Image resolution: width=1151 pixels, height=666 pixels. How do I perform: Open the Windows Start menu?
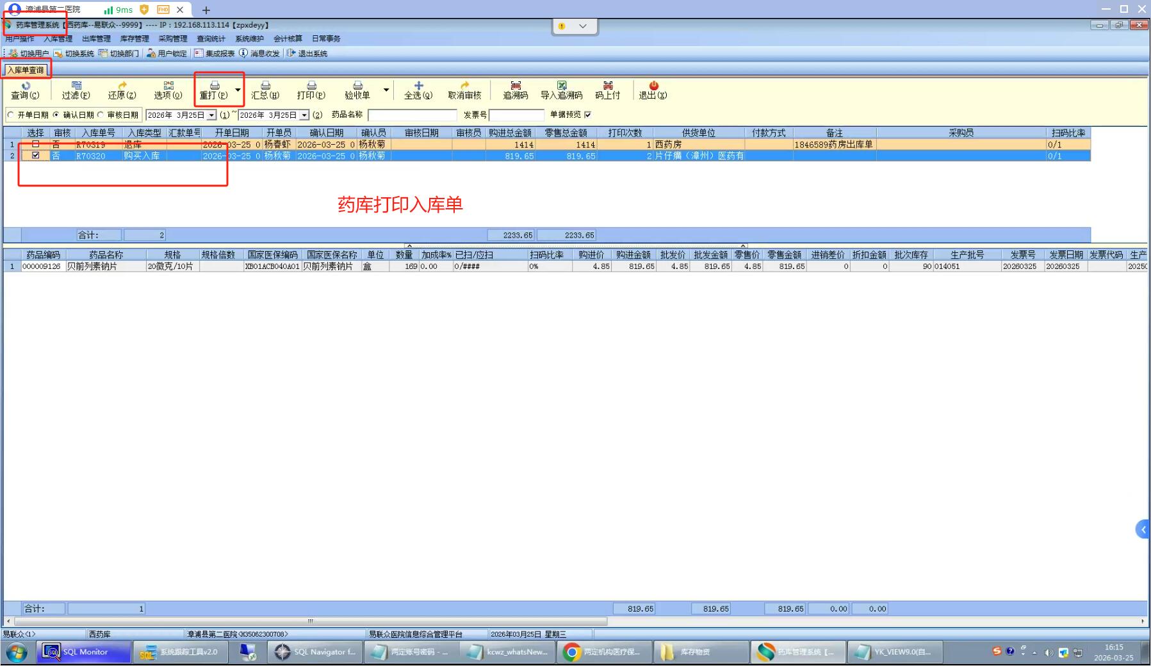click(17, 653)
